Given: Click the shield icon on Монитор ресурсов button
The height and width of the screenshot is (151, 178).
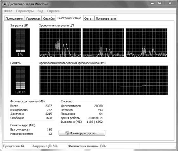Looking at the screenshot, I should click(x=67, y=133).
